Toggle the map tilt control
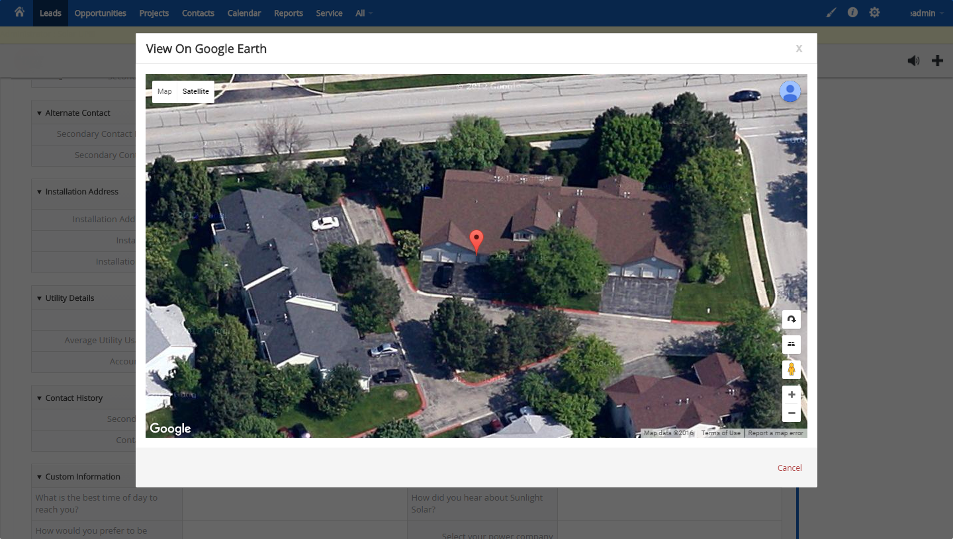 [x=792, y=345]
